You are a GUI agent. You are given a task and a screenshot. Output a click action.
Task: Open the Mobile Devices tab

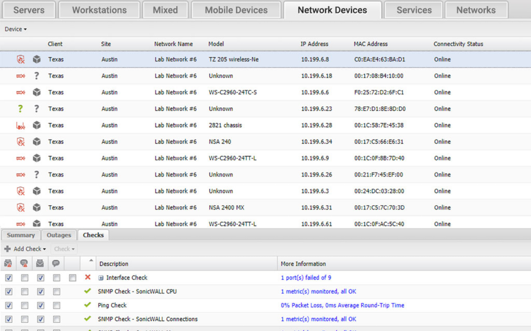point(236,10)
